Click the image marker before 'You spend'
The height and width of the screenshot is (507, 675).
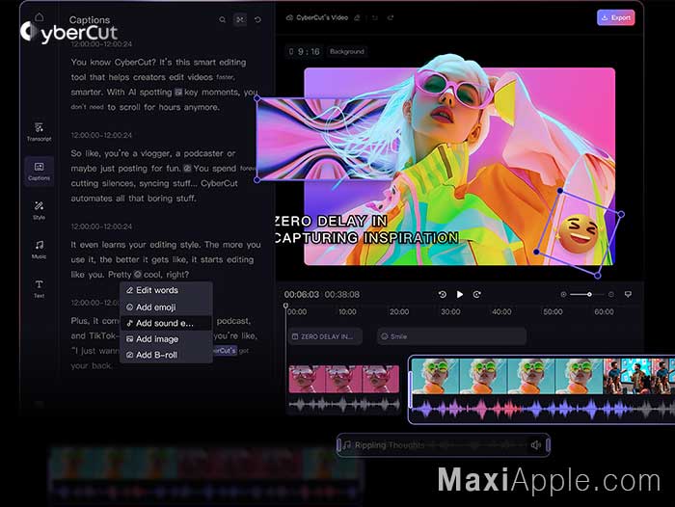tap(187, 169)
